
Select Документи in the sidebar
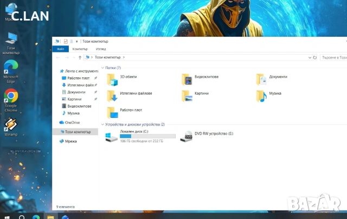[x=74, y=92]
